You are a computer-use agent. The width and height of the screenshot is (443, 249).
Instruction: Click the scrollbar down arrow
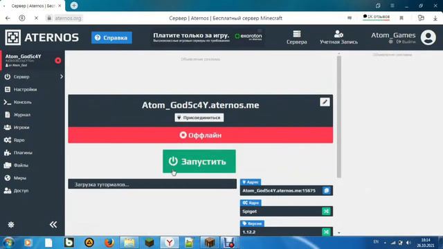339,233
